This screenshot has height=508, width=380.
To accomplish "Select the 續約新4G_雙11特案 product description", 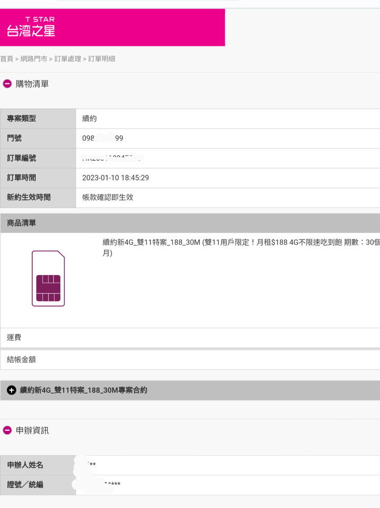I will 241,247.
